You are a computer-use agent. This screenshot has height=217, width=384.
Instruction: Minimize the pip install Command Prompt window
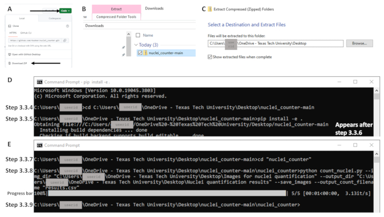(x=339, y=82)
